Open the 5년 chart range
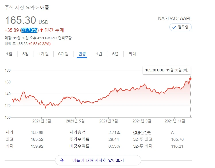The image size is (215, 168). (x=115, y=54)
